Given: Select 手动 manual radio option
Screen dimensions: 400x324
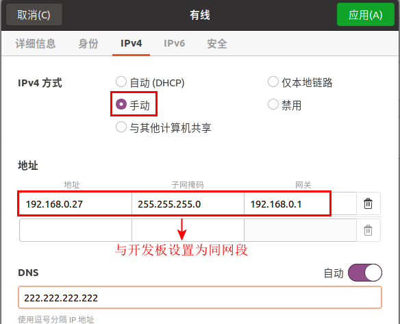Looking at the screenshot, I should (x=133, y=105).
